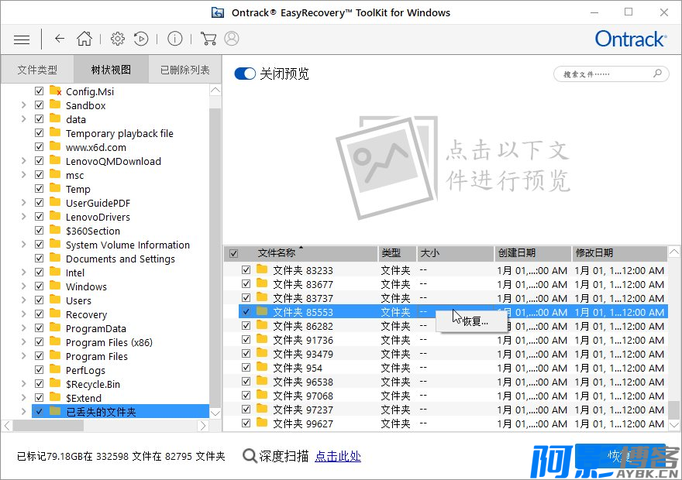Viewport: 682px width, 480px height.
Task: Select the row 文件夹 86282
Action: pos(453,326)
